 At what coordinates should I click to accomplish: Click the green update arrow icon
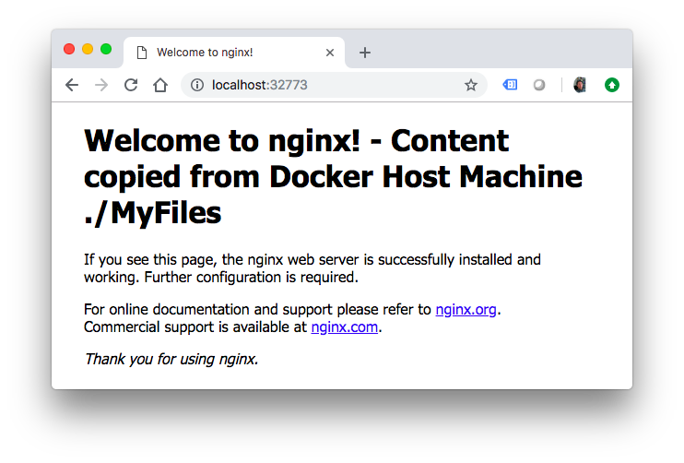[x=612, y=85]
